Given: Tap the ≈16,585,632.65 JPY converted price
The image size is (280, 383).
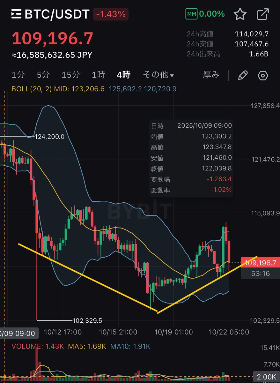Looking at the screenshot, I should pos(52,55).
